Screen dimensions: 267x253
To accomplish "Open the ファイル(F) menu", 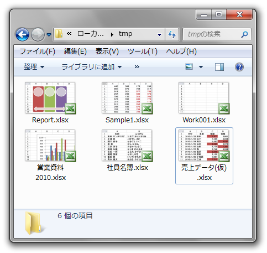I will pyautogui.click(x=38, y=51).
